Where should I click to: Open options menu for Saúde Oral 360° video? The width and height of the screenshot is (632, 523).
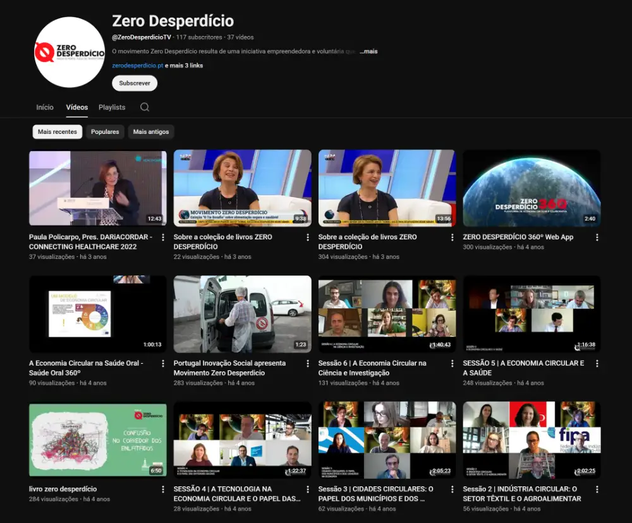163,364
